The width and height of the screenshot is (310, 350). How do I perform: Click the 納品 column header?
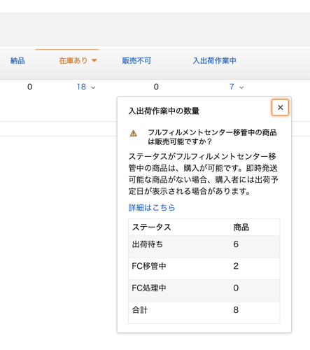tap(17, 61)
